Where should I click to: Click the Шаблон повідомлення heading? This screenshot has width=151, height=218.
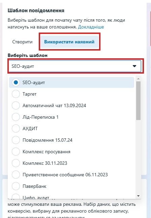point(36,11)
